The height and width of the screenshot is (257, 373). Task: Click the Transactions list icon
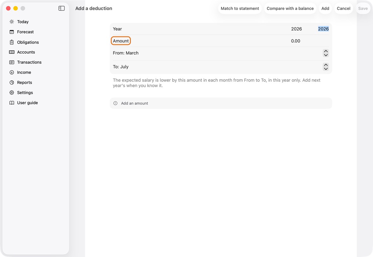click(12, 62)
